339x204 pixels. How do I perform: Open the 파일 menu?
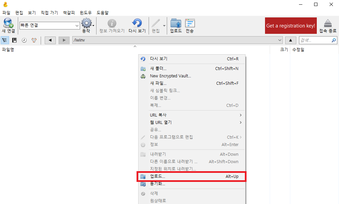pos(6,13)
